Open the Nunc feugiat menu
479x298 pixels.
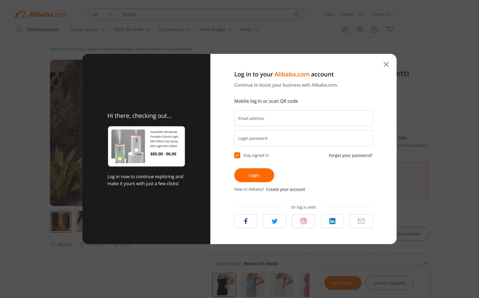(216, 29)
